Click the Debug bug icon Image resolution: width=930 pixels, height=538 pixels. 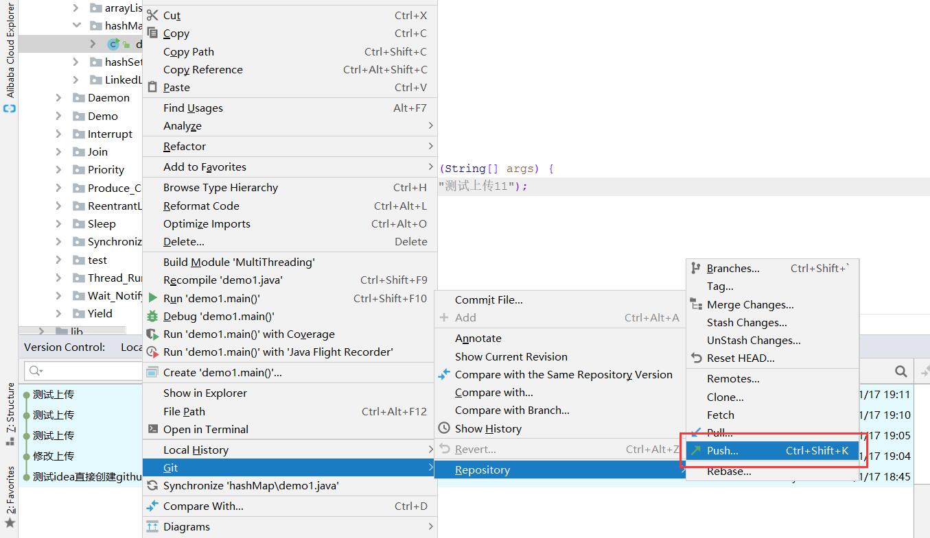point(152,316)
